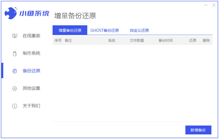The image size is (219, 139).
Task: Click the 序号 column header
Action: click(x=58, y=41)
